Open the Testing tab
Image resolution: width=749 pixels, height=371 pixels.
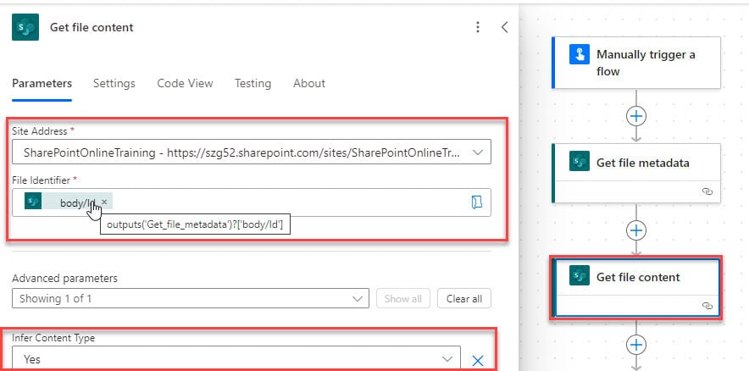[x=252, y=84]
